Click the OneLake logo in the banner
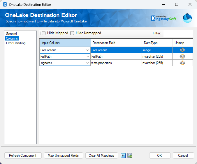Screen dimensions: 197x164 click(187, 18)
